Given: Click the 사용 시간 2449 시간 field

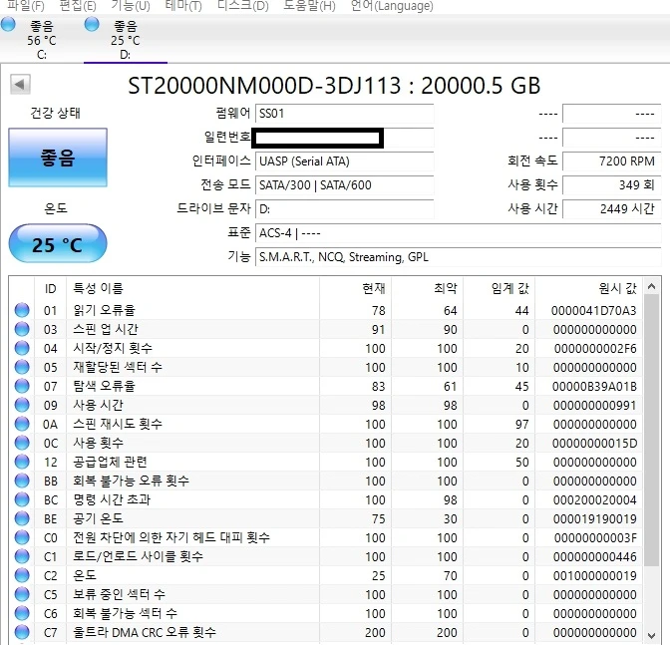Looking at the screenshot, I should tap(611, 209).
